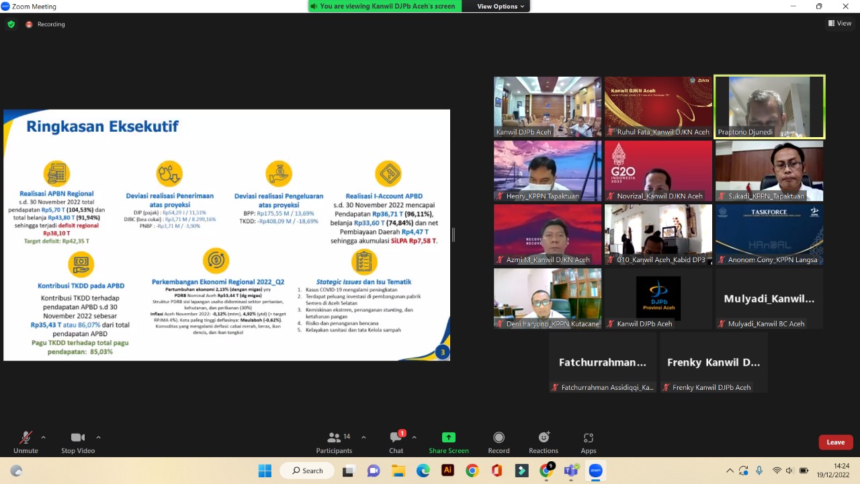Click the divider handle between slide and gallery

(x=454, y=235)
